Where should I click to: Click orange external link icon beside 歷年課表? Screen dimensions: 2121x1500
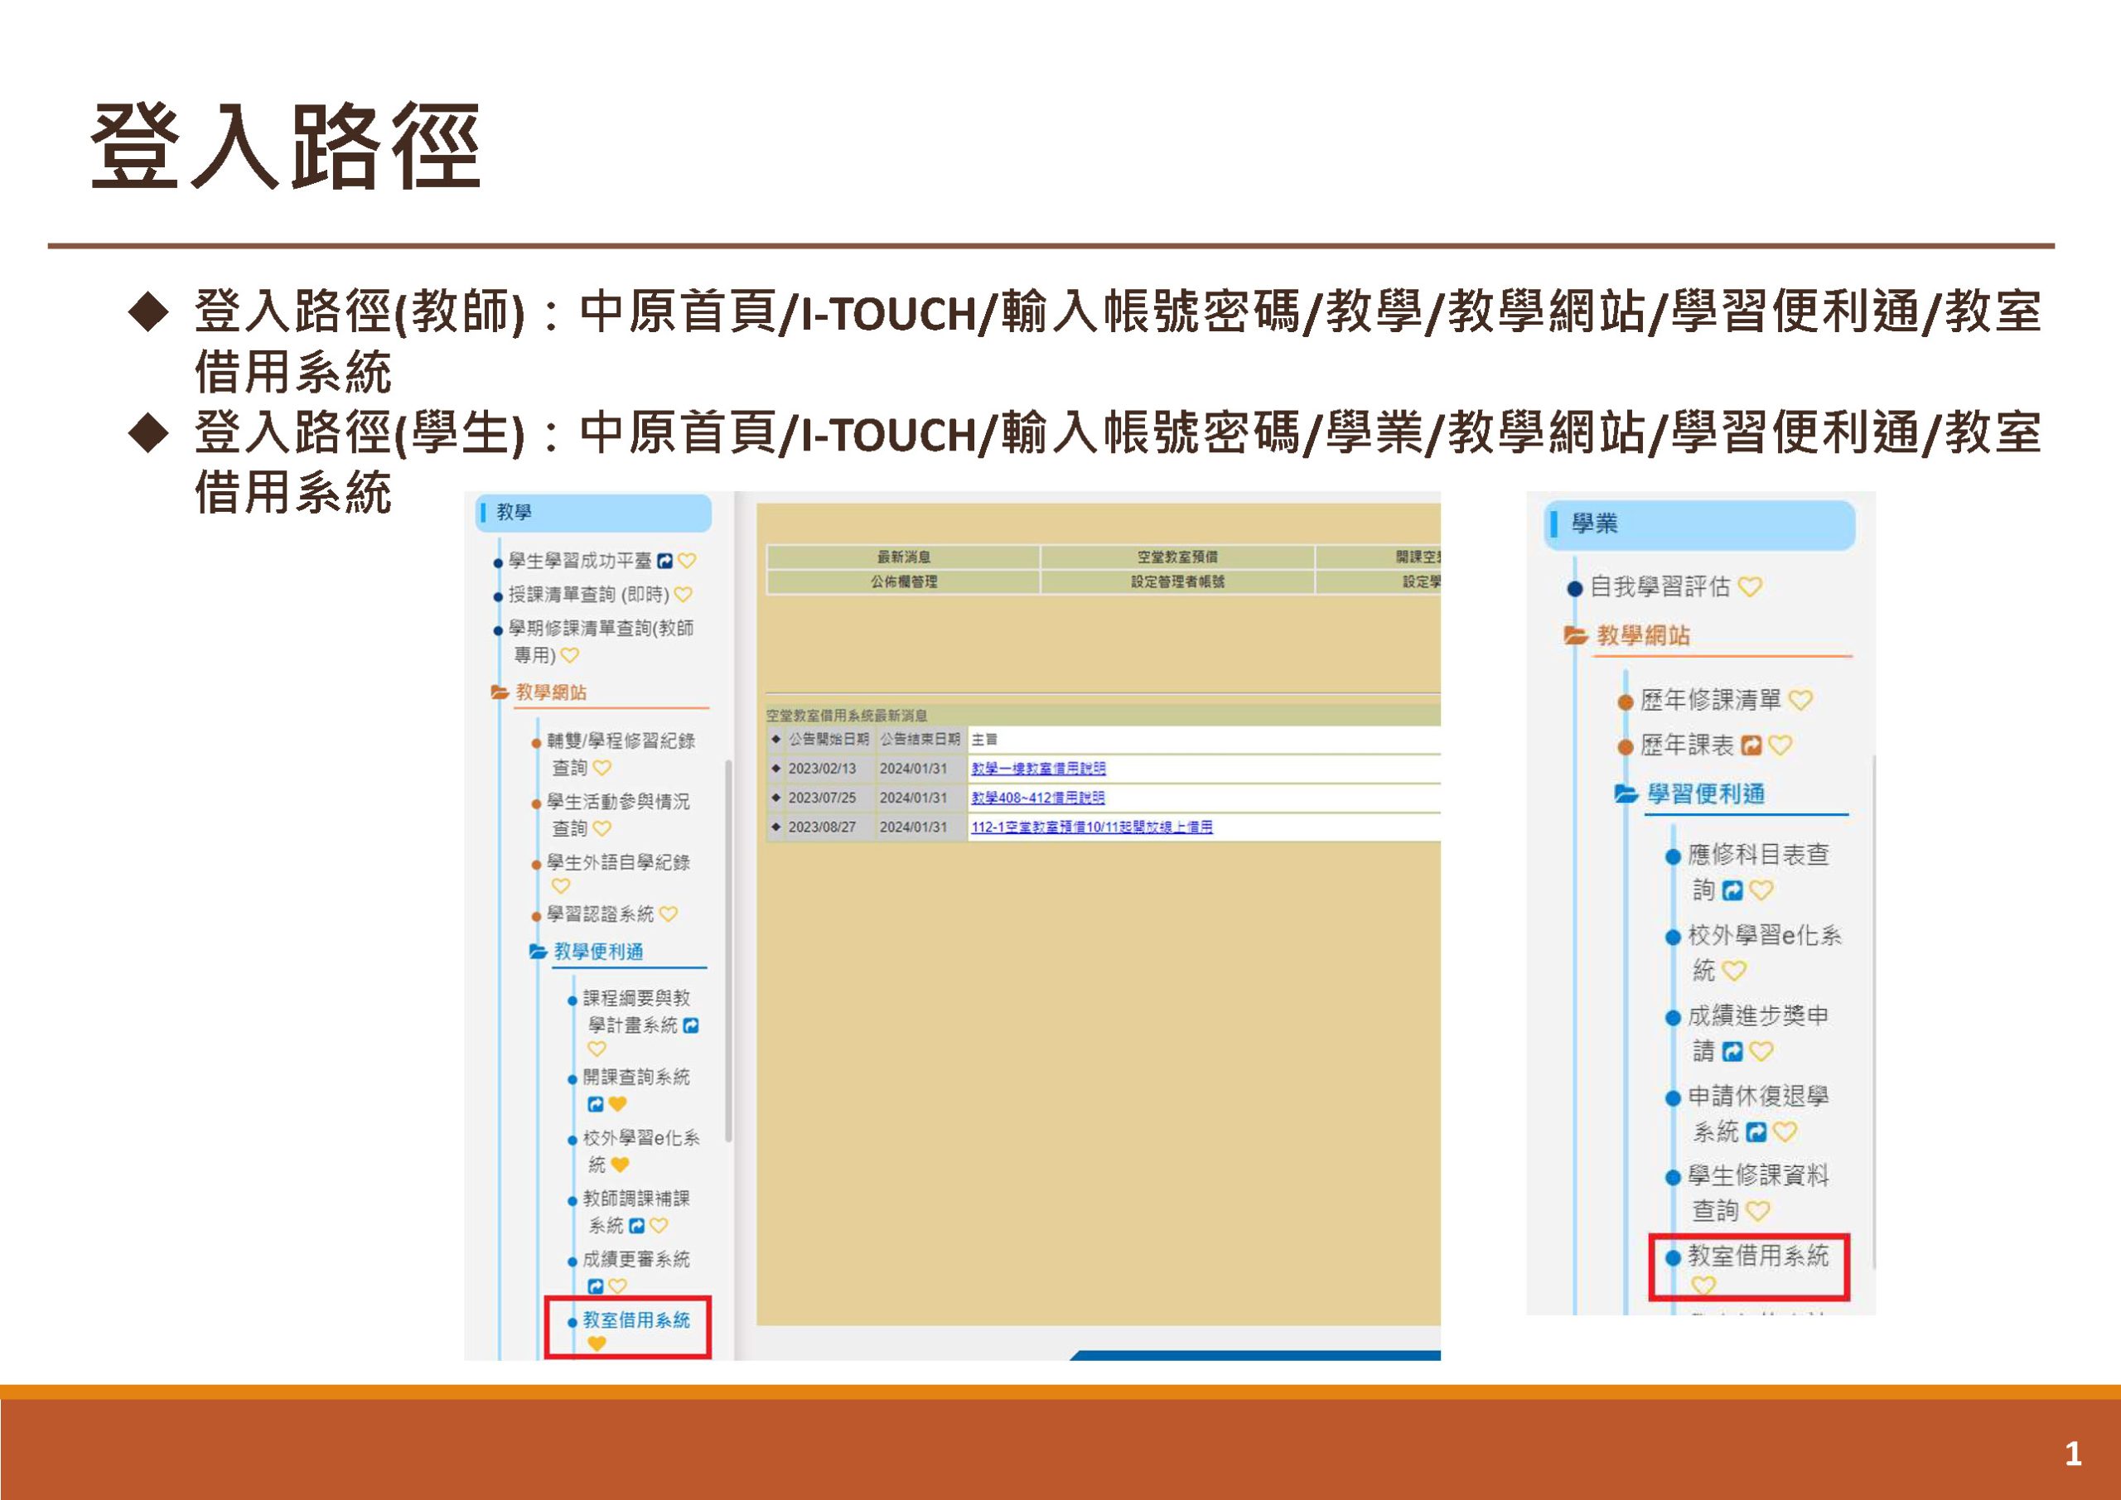[1751, 745]
